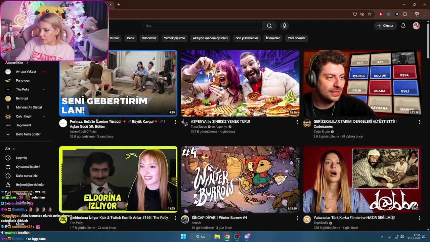Start voice search with the microphone icon
The height and width of the screenshot is (242, 430).
point(285,26)
